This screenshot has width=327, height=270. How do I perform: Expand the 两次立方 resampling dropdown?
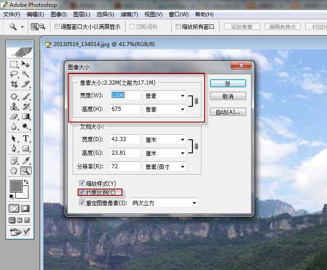164,203
